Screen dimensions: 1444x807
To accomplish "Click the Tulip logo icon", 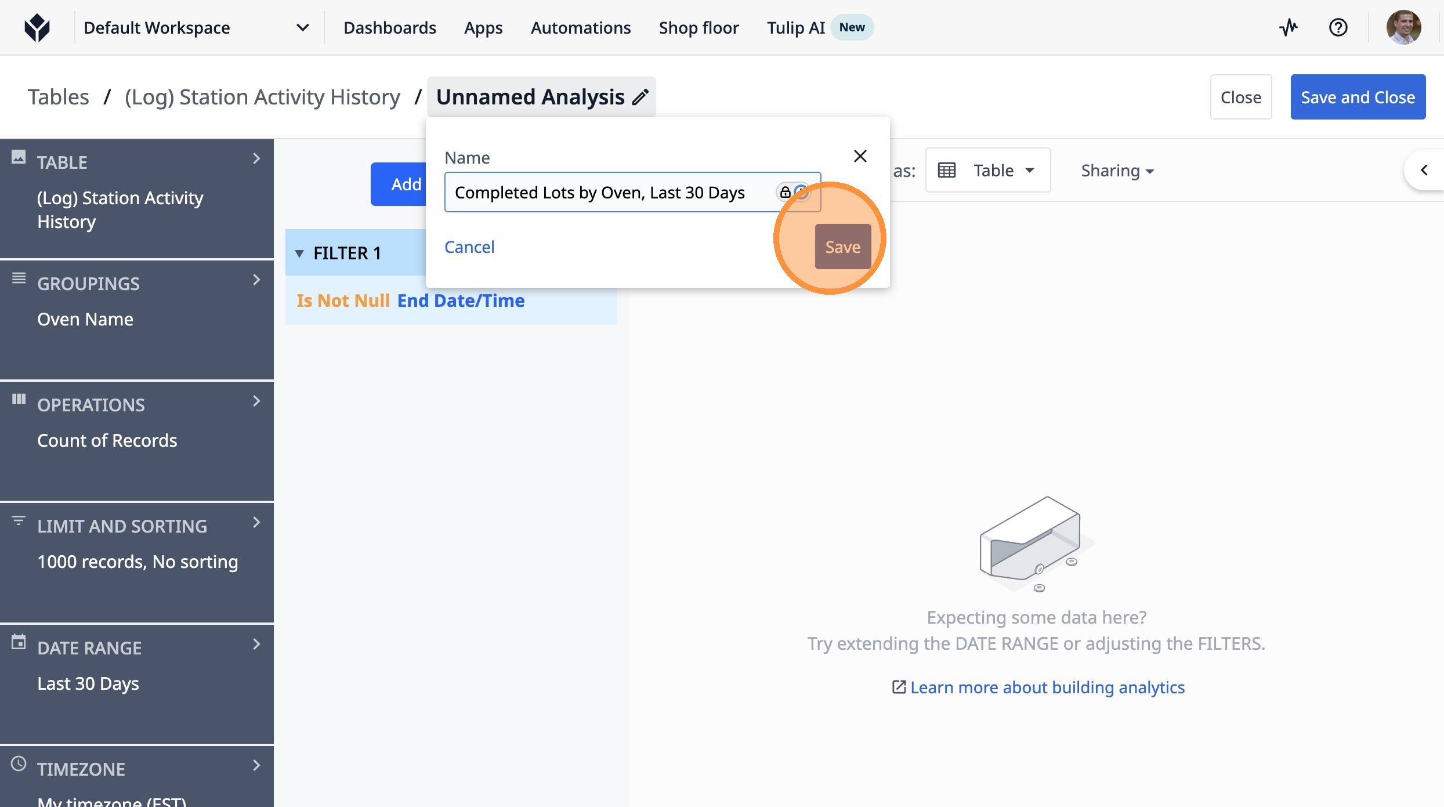I will click(x=37, y=27).
